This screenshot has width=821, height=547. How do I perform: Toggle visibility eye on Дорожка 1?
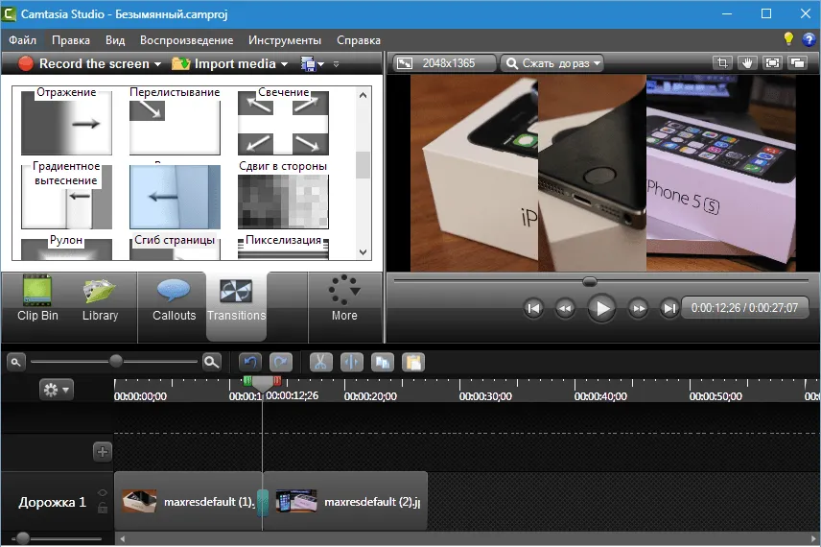(x=102, y=492)
